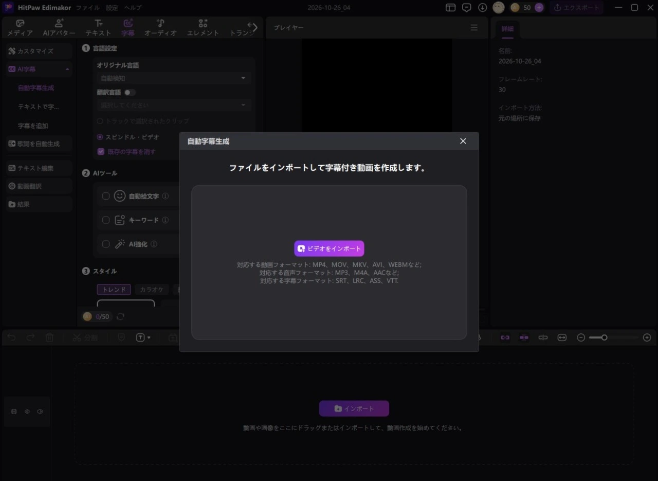Switch to the オーディオ tab
The image size is (658, 481).
click(x=160, y=28)
